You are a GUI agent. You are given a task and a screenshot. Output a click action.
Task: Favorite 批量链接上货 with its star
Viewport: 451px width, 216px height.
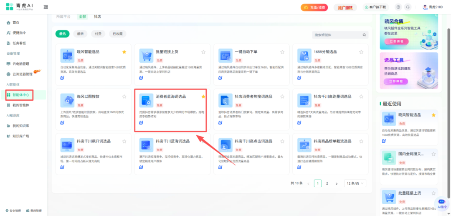(203, 52)
